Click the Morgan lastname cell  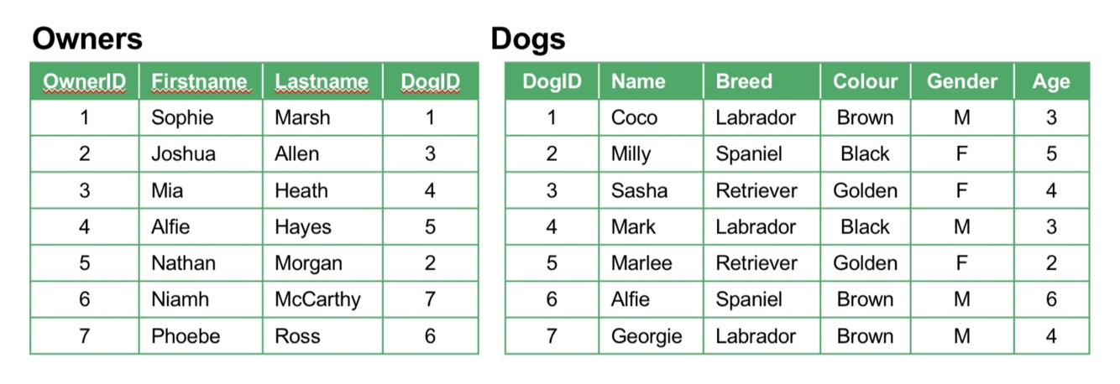[x=322, y=263]
